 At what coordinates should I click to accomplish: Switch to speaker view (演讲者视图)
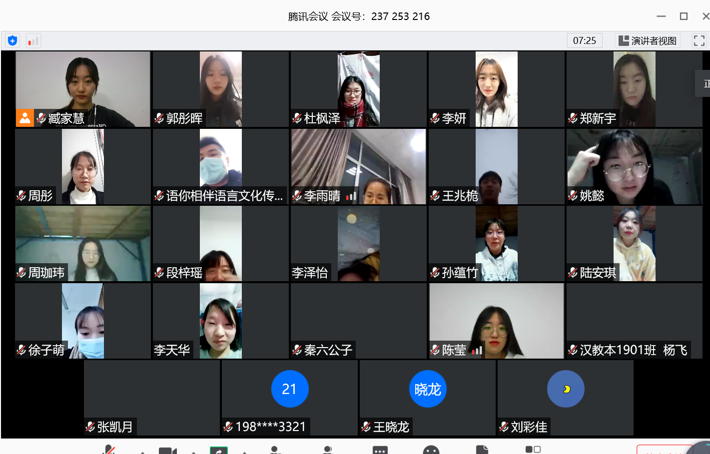click(648, 40)
